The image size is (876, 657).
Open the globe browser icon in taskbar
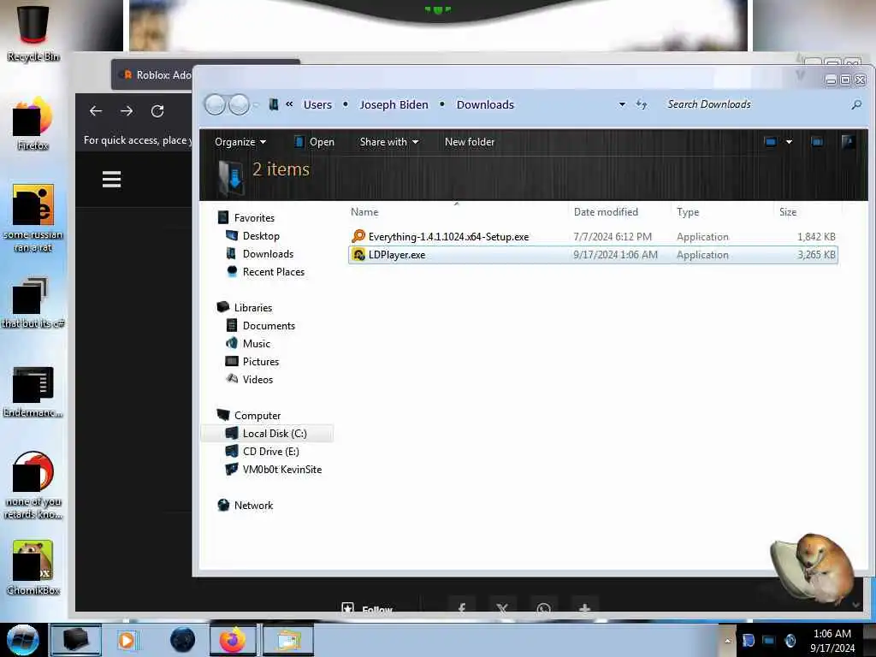(182, 640)
